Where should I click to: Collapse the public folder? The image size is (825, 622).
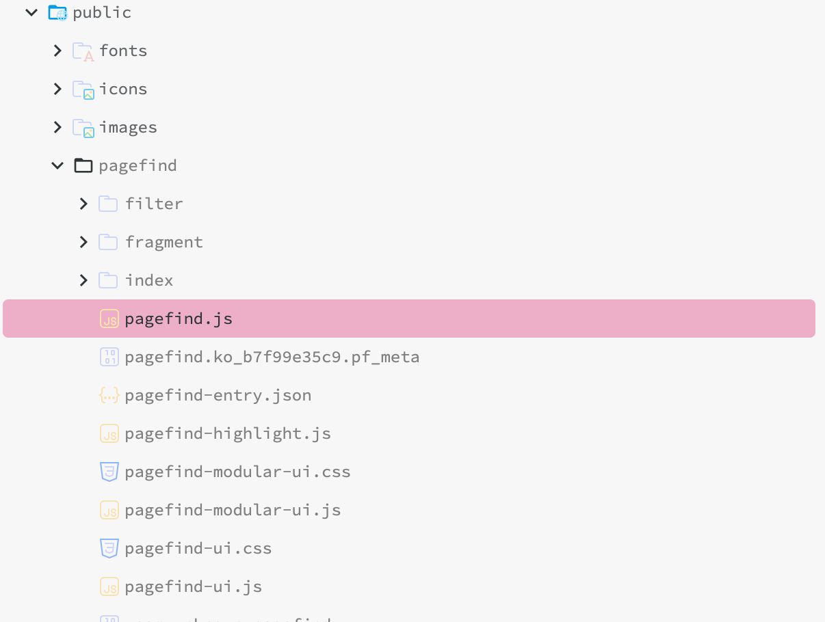tap(31, 12)
